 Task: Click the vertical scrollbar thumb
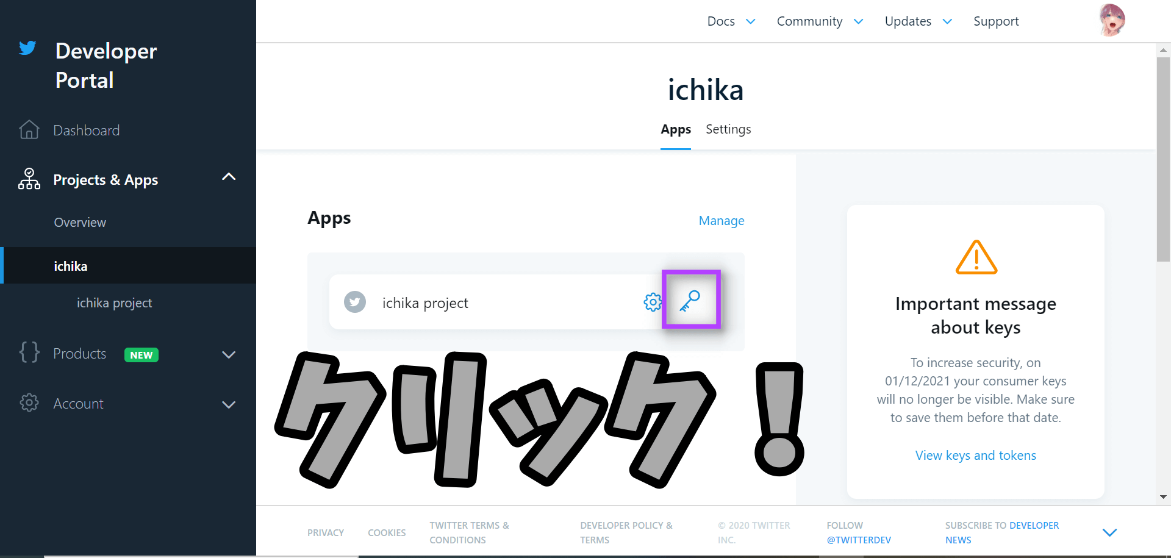(1163, 160)
